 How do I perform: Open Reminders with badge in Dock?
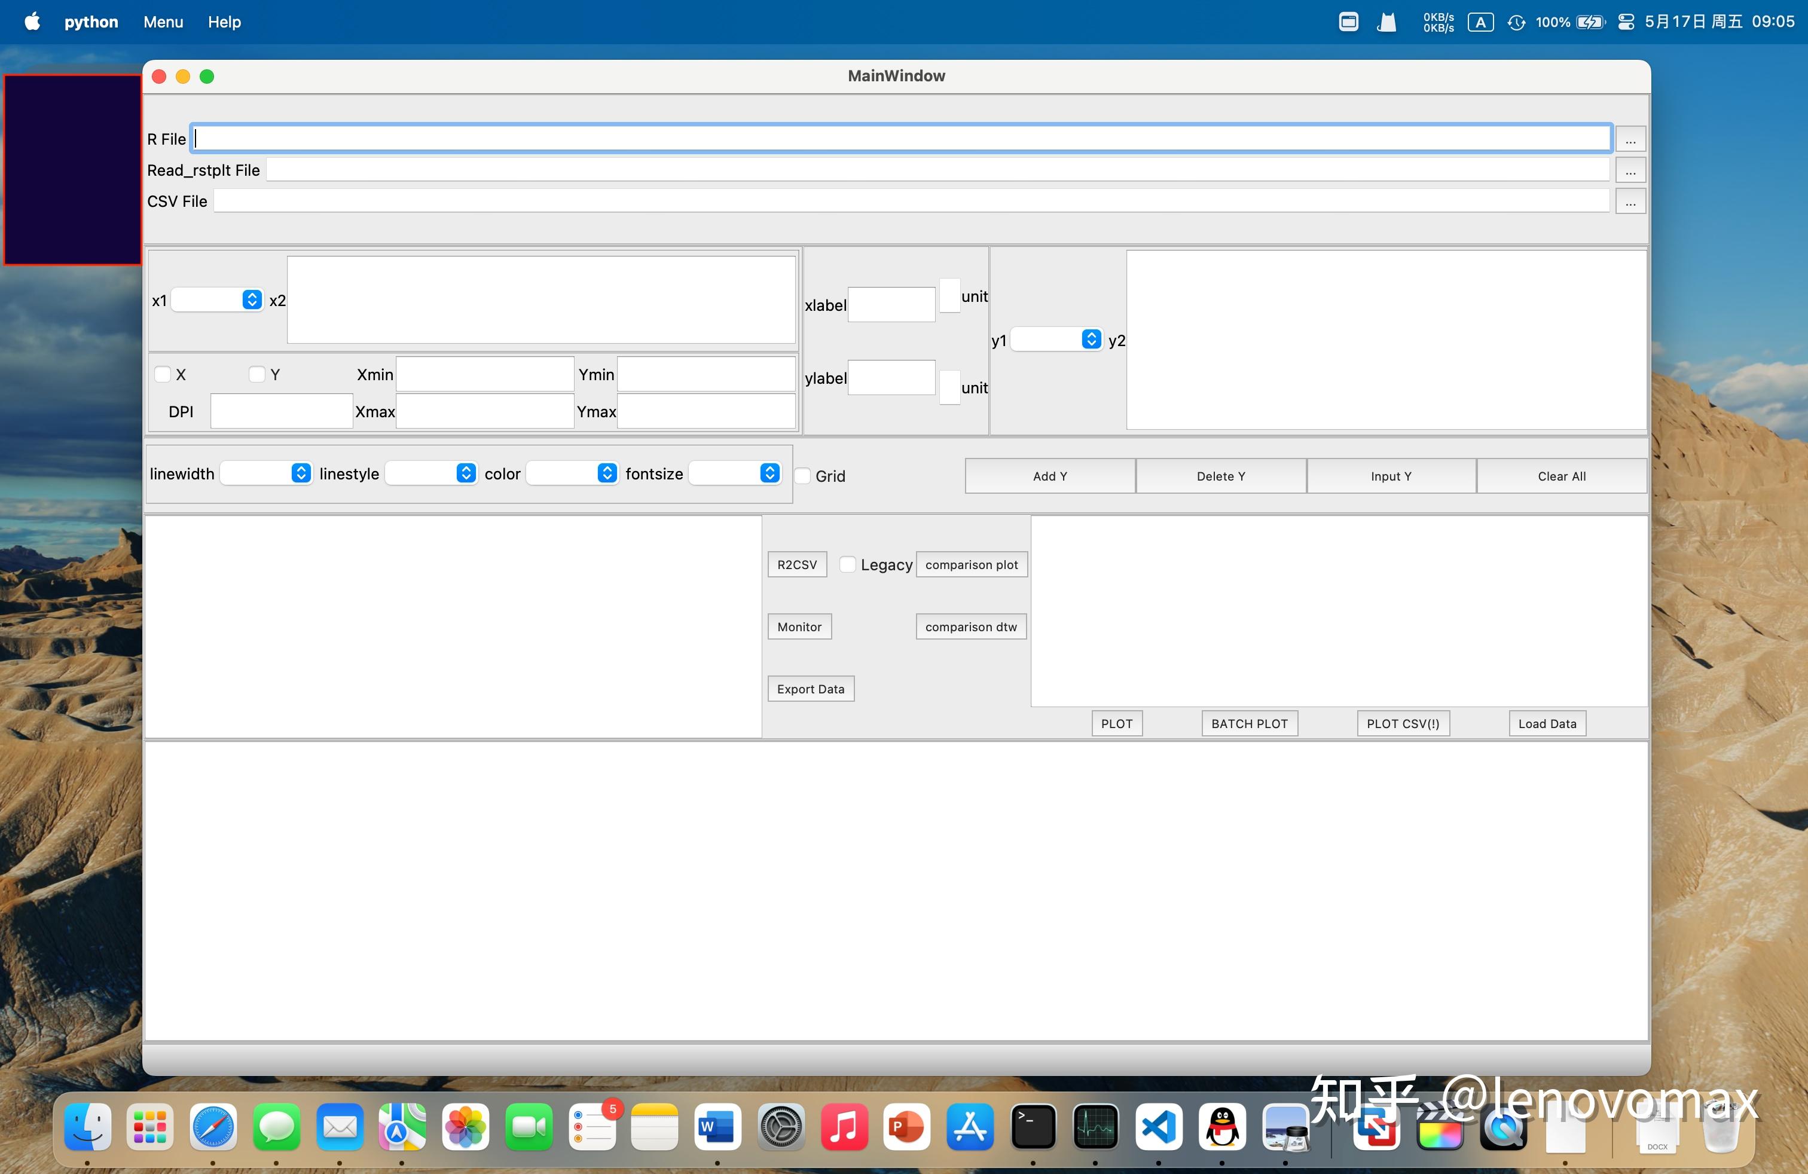(x=593, y=1127)
